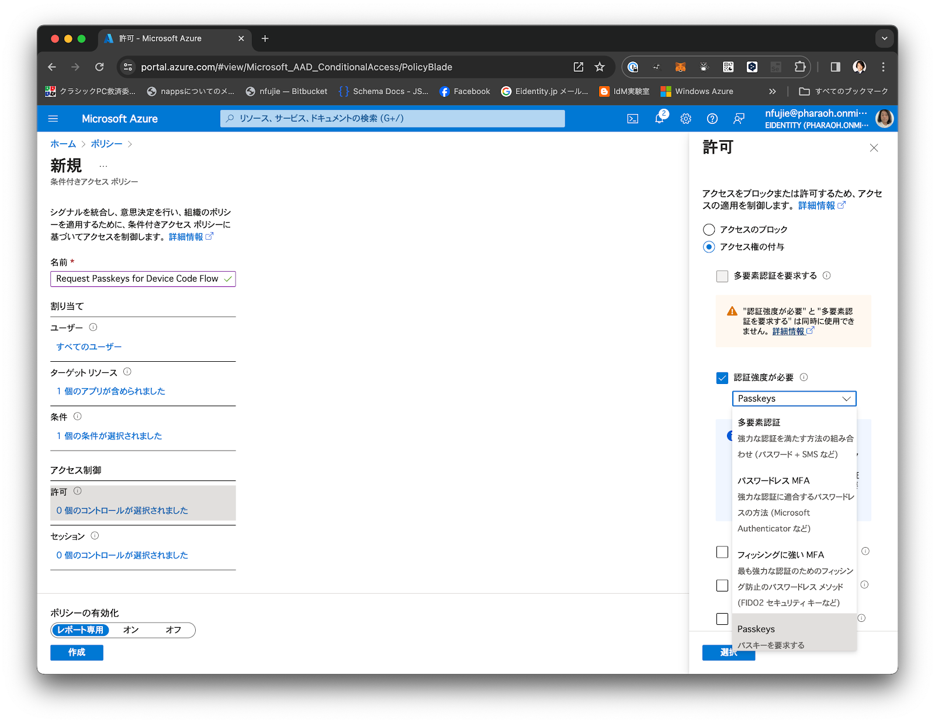This screenshot has width=935, height=723.
Task: Open Azure portal hamburger menu
Action: click(53, 119)
